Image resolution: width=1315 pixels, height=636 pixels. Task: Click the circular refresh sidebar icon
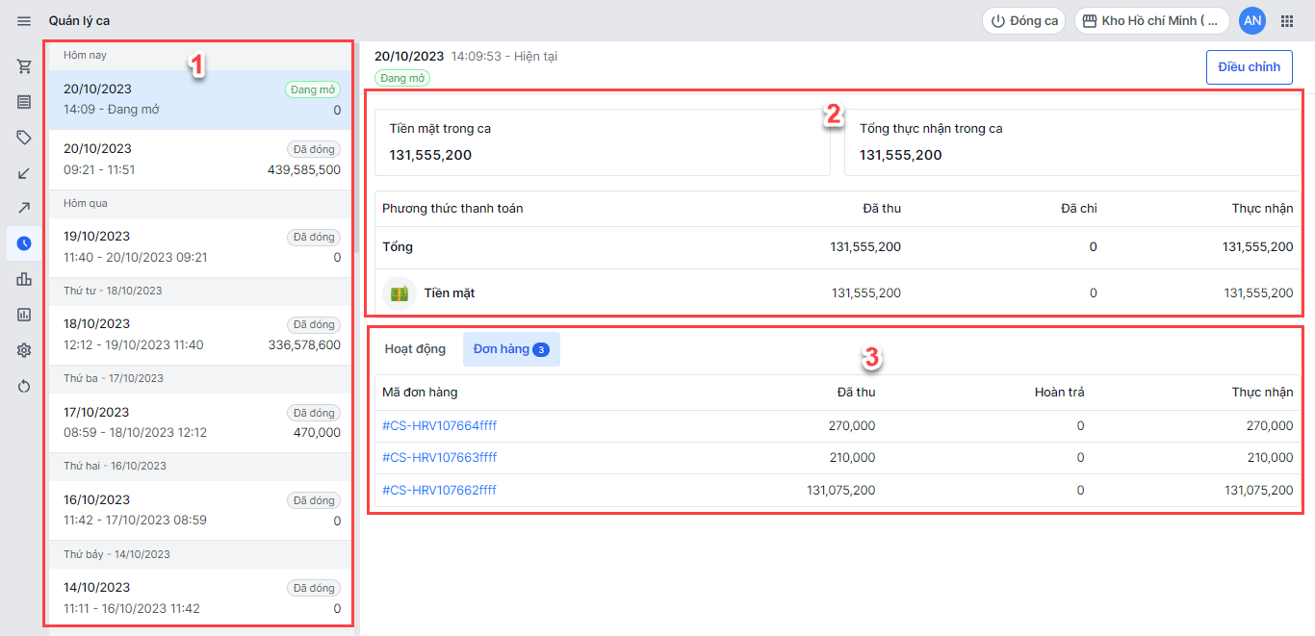point(24,386)
